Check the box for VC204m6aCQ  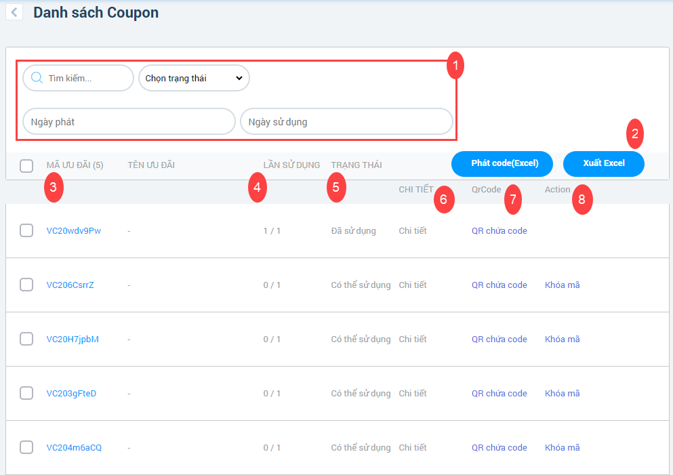[26, 447]
